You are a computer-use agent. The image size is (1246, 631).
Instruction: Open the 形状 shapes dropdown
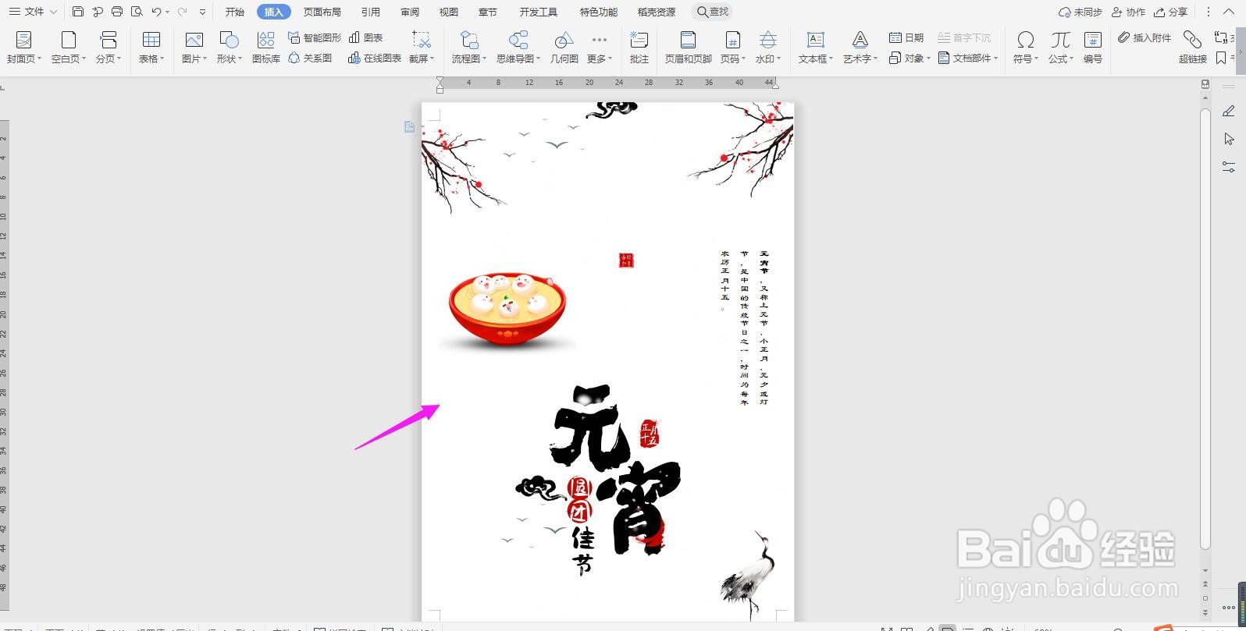point(230,47)
